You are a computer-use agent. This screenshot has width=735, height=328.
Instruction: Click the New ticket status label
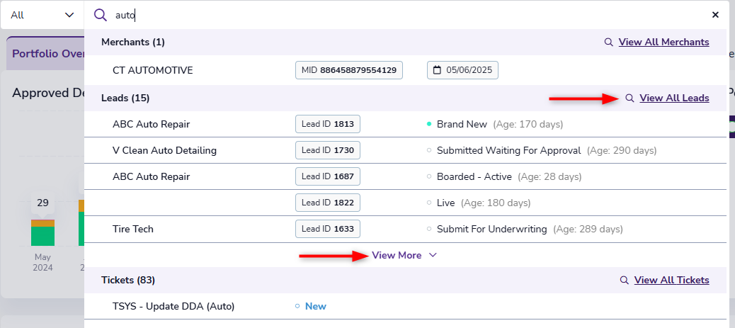[x=316, y=307]
